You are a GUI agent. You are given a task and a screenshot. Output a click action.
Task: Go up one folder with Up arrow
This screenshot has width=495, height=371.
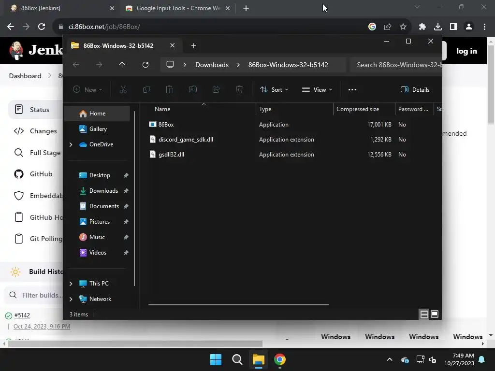click(x=122, y=65)
